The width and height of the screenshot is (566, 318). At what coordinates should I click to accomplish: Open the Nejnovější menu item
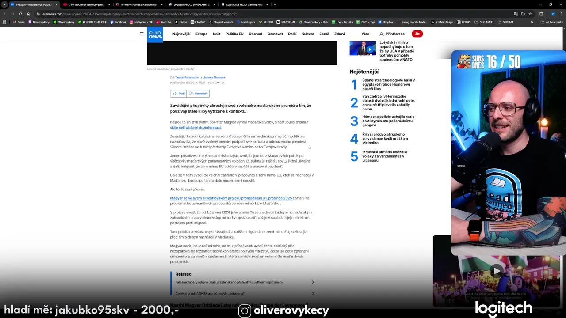tap(181, 34)
